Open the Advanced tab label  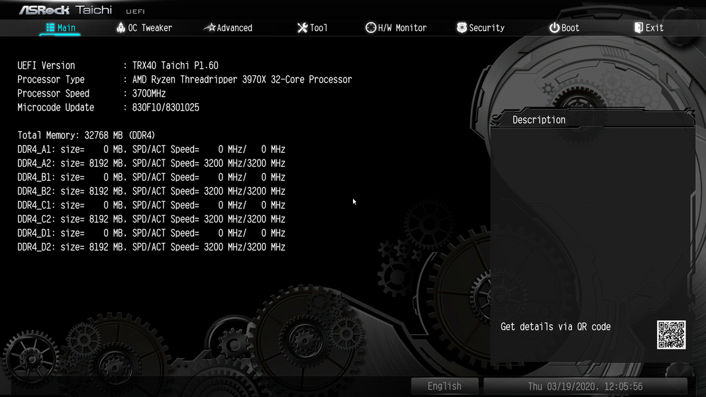pos(234,28)
